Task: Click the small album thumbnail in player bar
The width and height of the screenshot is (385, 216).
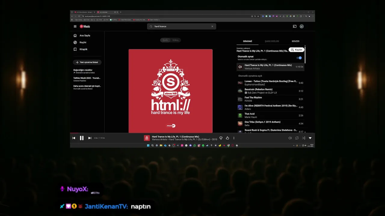Action: 147,138
